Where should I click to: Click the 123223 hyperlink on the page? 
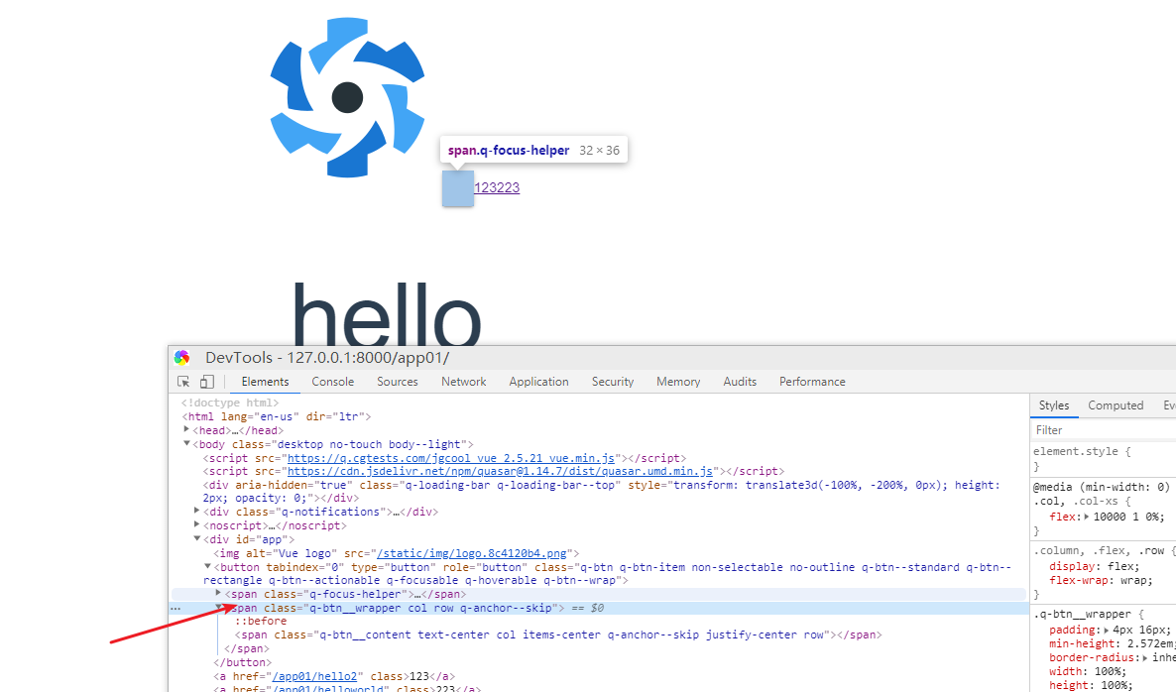pyautogui.click(x=497, y=186)
